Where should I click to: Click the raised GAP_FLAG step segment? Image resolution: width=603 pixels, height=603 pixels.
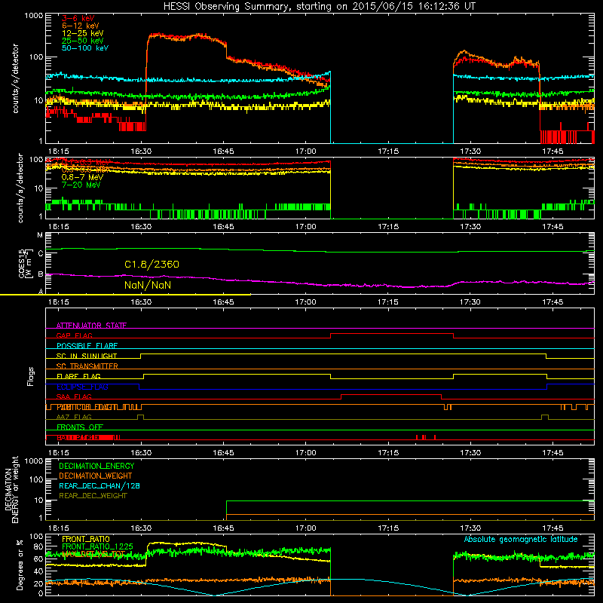tap(392, 333)
